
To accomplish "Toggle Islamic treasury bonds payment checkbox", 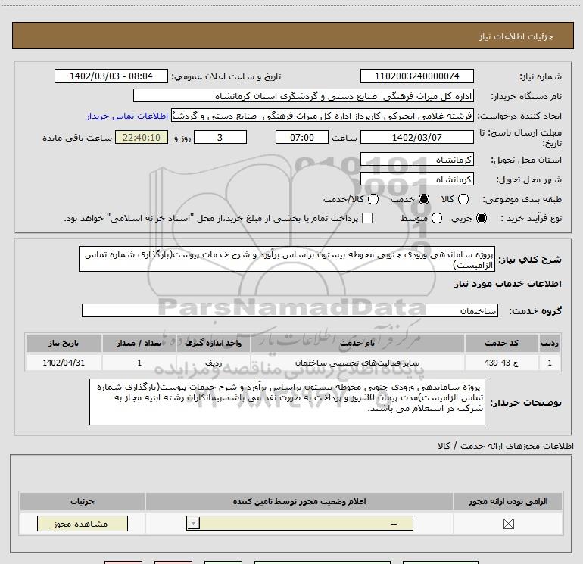I will (x=367, y=218).
